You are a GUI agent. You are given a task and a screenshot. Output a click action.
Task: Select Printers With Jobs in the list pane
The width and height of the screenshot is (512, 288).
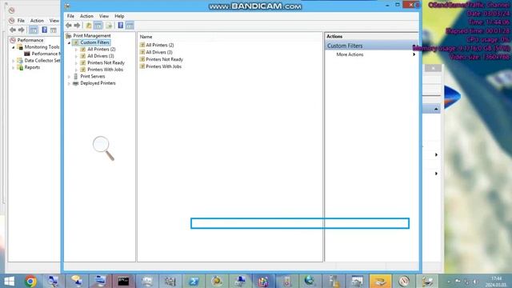pyautogui.click(x=163, y=66)
